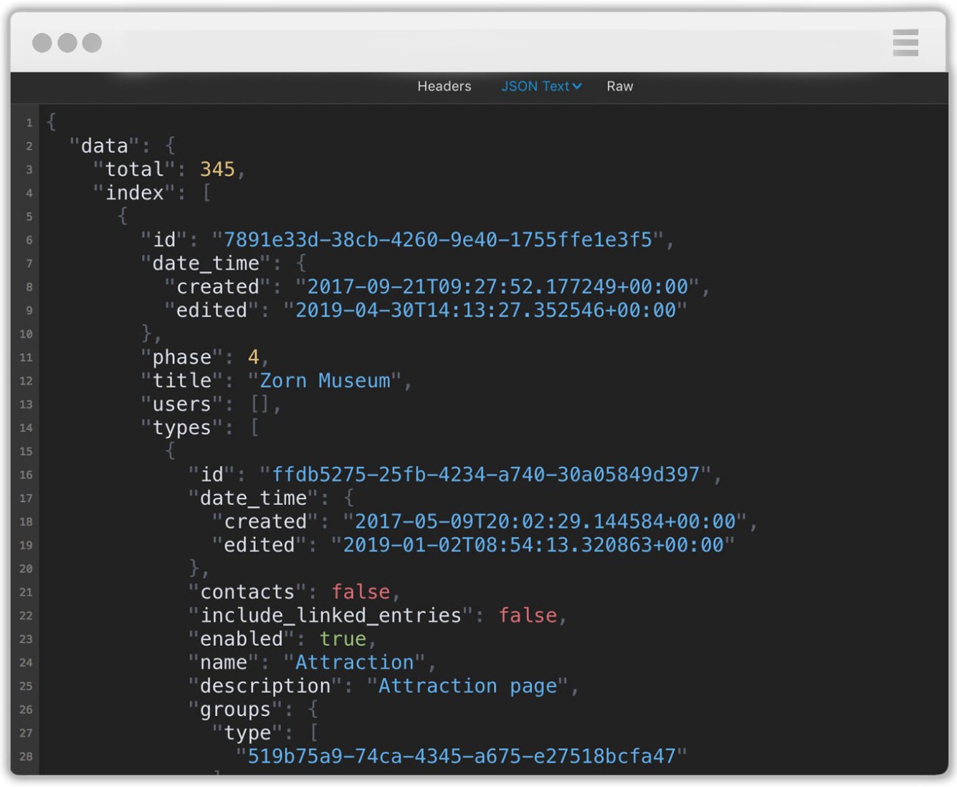The image size is (957, 787).
Task: Select the value 519b75a9-74ca-4345-a675-e27518bcfa47
Action: click(x=462, y=757)
